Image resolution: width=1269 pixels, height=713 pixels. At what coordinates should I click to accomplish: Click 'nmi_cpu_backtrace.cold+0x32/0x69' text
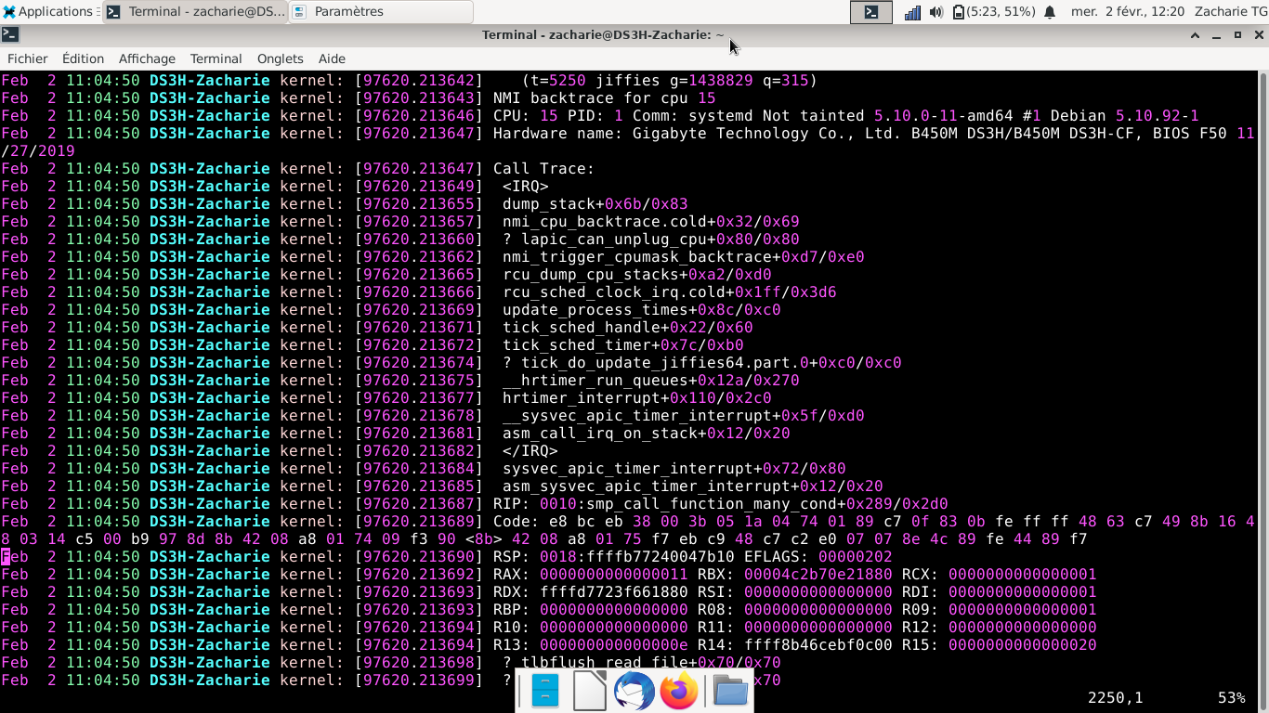coord(651,222)
